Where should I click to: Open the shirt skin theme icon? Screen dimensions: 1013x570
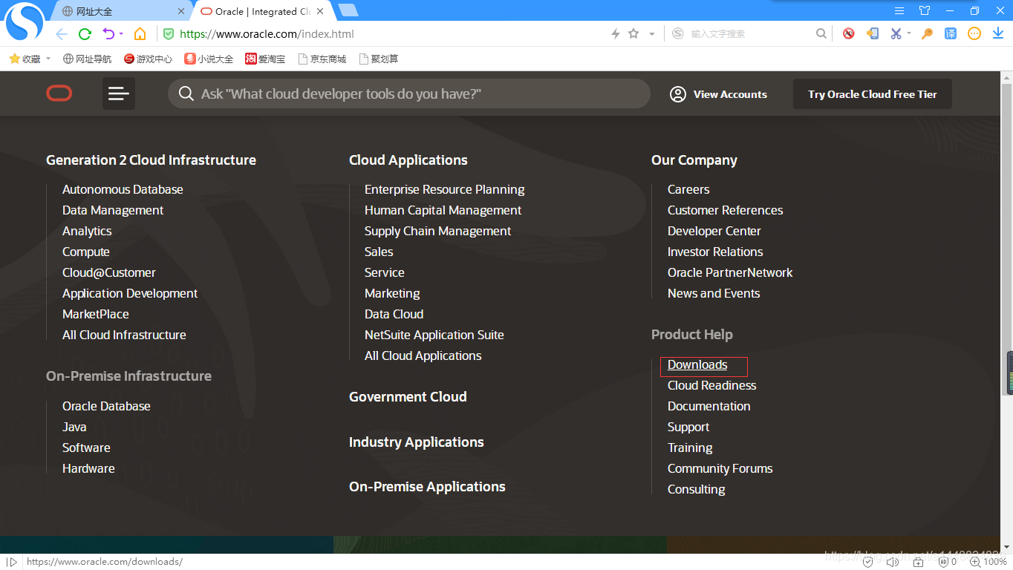pos(925,10)
